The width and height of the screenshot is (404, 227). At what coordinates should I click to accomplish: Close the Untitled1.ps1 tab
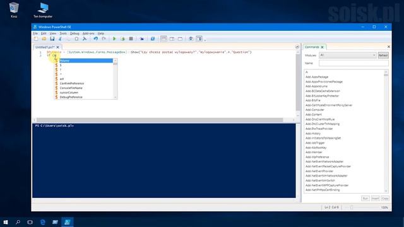click(57, 47)
